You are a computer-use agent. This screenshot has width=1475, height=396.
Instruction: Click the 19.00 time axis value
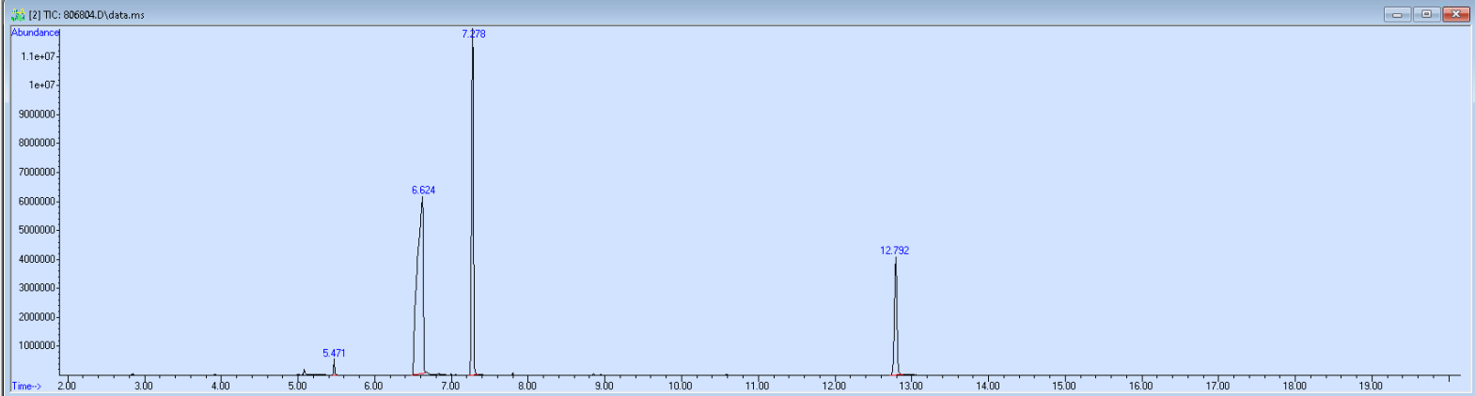click(x=1372, y=386)
